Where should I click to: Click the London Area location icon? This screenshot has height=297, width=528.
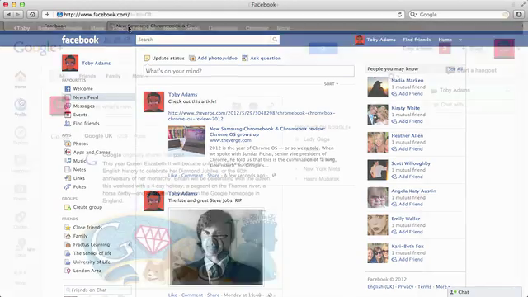[x=68, y=271]
